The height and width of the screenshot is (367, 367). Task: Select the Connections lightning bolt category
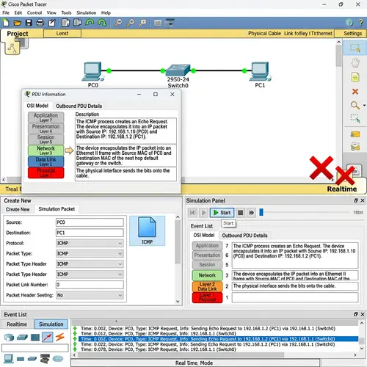point(60,337)
